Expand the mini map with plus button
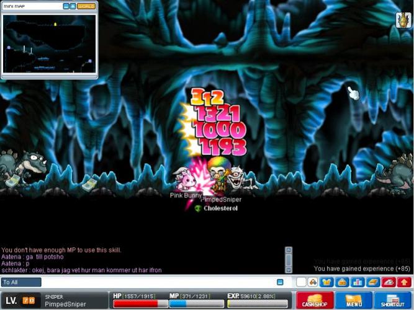 point(73,6)
